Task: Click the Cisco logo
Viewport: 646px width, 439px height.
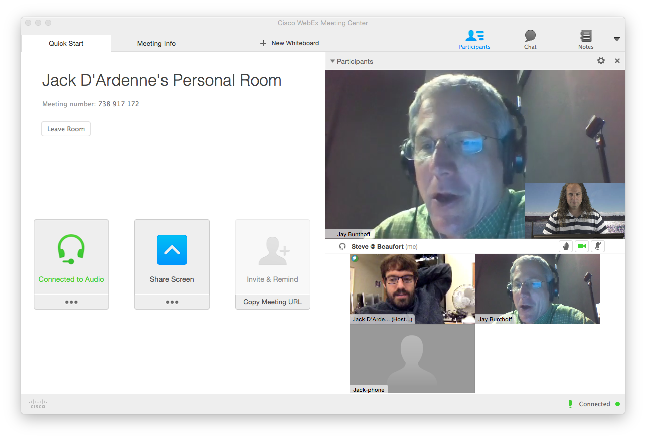Action: tap(38, 404)
